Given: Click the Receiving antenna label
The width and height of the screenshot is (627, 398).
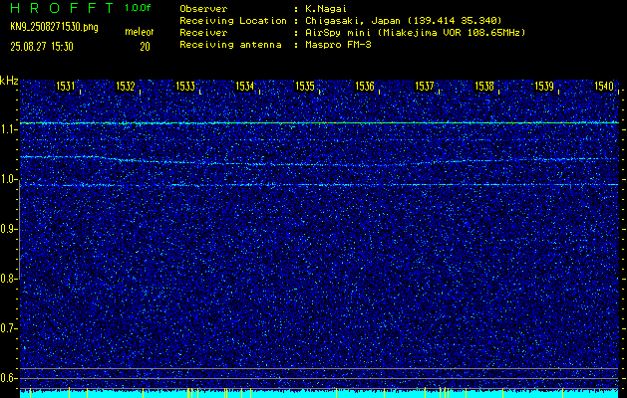Looking at the screenshot, I should tap(230, 45).
